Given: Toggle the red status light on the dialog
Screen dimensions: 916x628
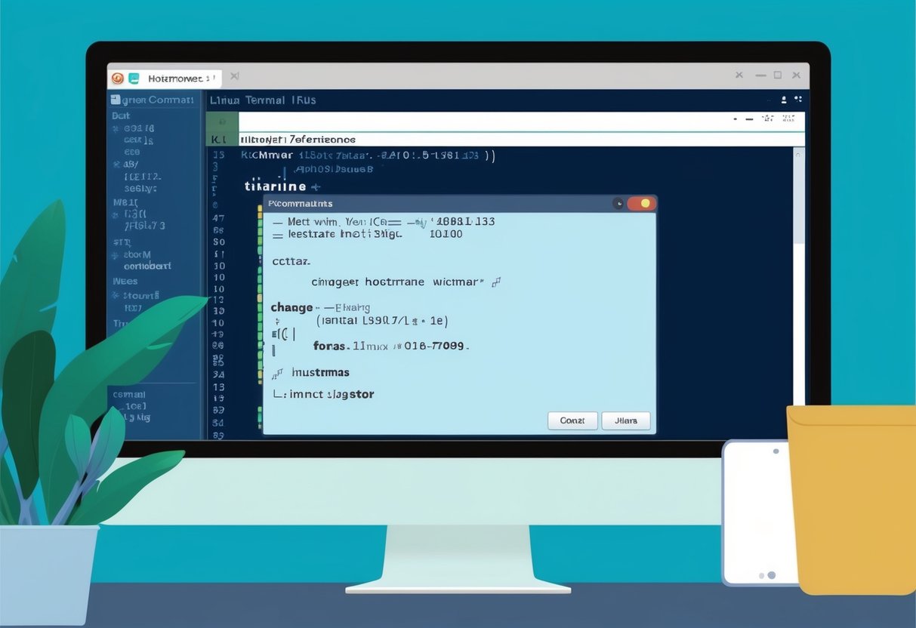Looking at the screenshot, I should [x=643, y=203].
